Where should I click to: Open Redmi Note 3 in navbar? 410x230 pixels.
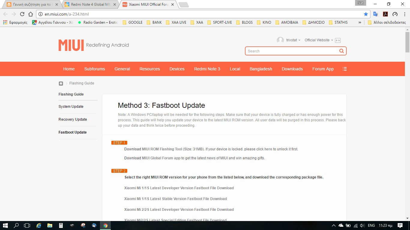(207, 69)
